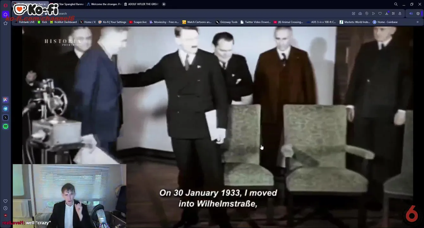Open Bookmarks star in the sidebar
The height and width of the screenshot is (228, 424).
click(x=5, y=23)
